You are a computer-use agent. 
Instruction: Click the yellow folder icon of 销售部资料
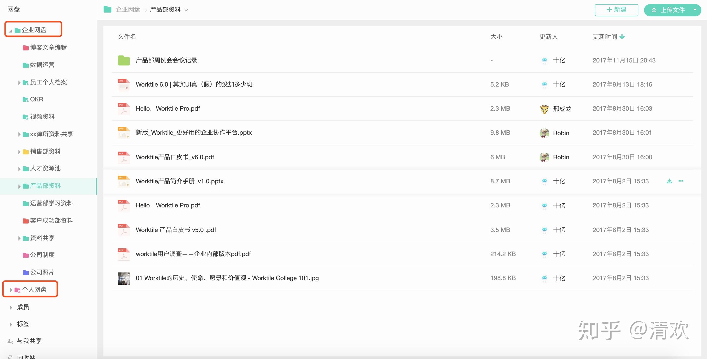coord(26,152)
